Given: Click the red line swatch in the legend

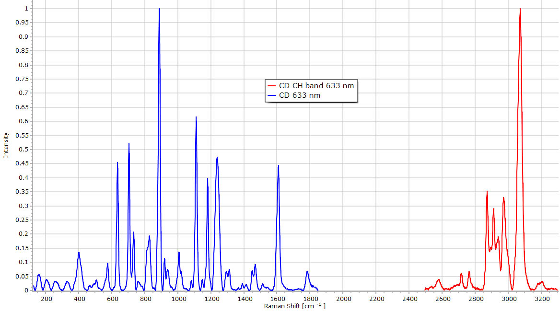Looking at the screenshot, I should pyautogui.click(x=272, y=86).
